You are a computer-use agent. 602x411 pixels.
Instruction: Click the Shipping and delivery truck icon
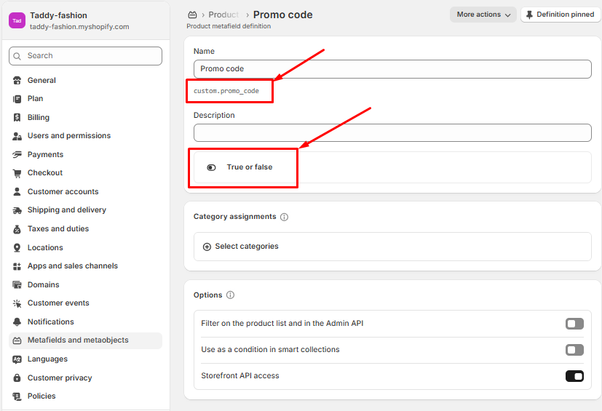17,210
